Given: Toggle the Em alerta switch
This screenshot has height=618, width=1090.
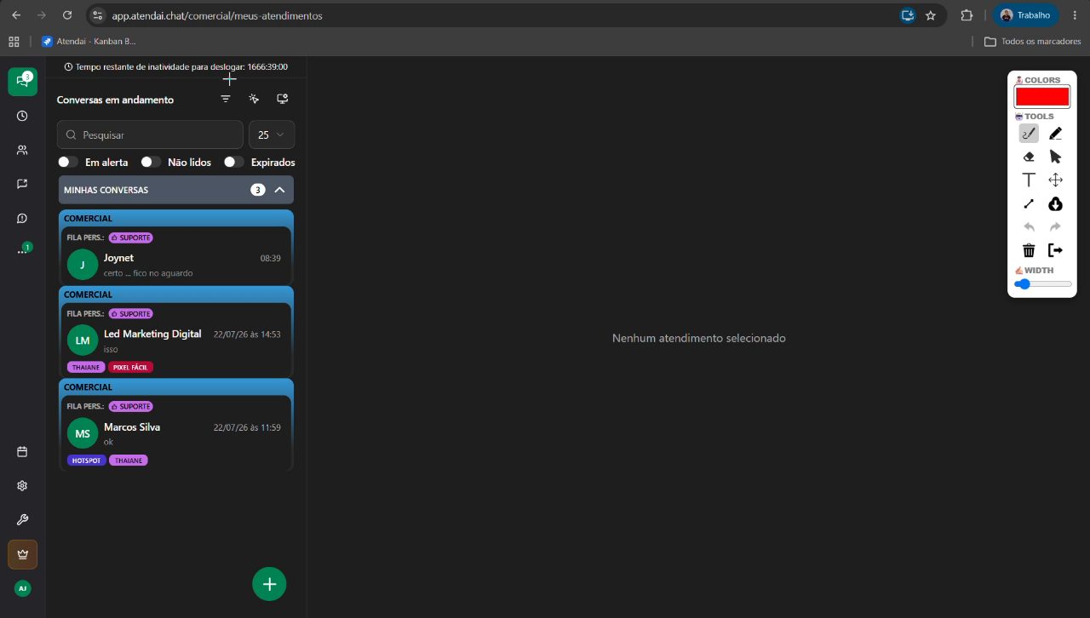Looking at the screenshot, I should tap(68, 162).
